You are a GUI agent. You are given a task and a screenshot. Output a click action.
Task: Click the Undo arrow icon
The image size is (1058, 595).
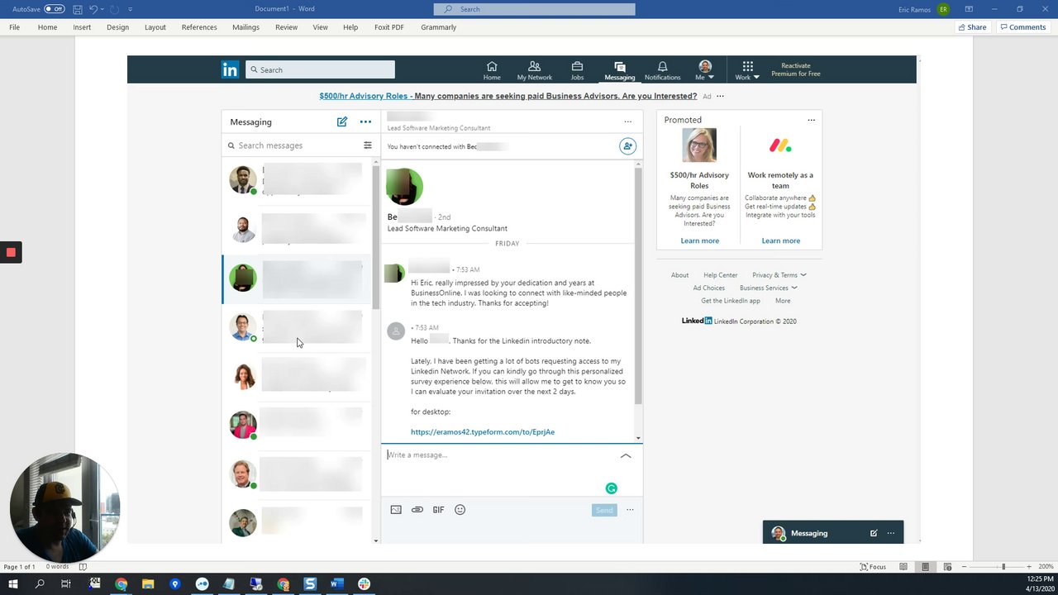[x=93, y=9]
